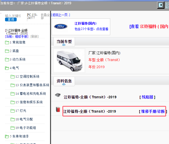Image resolution: width=169 pixels, height=144 pixels.
Task: Select the 4 电气 tree item
Action: (14, 68)
